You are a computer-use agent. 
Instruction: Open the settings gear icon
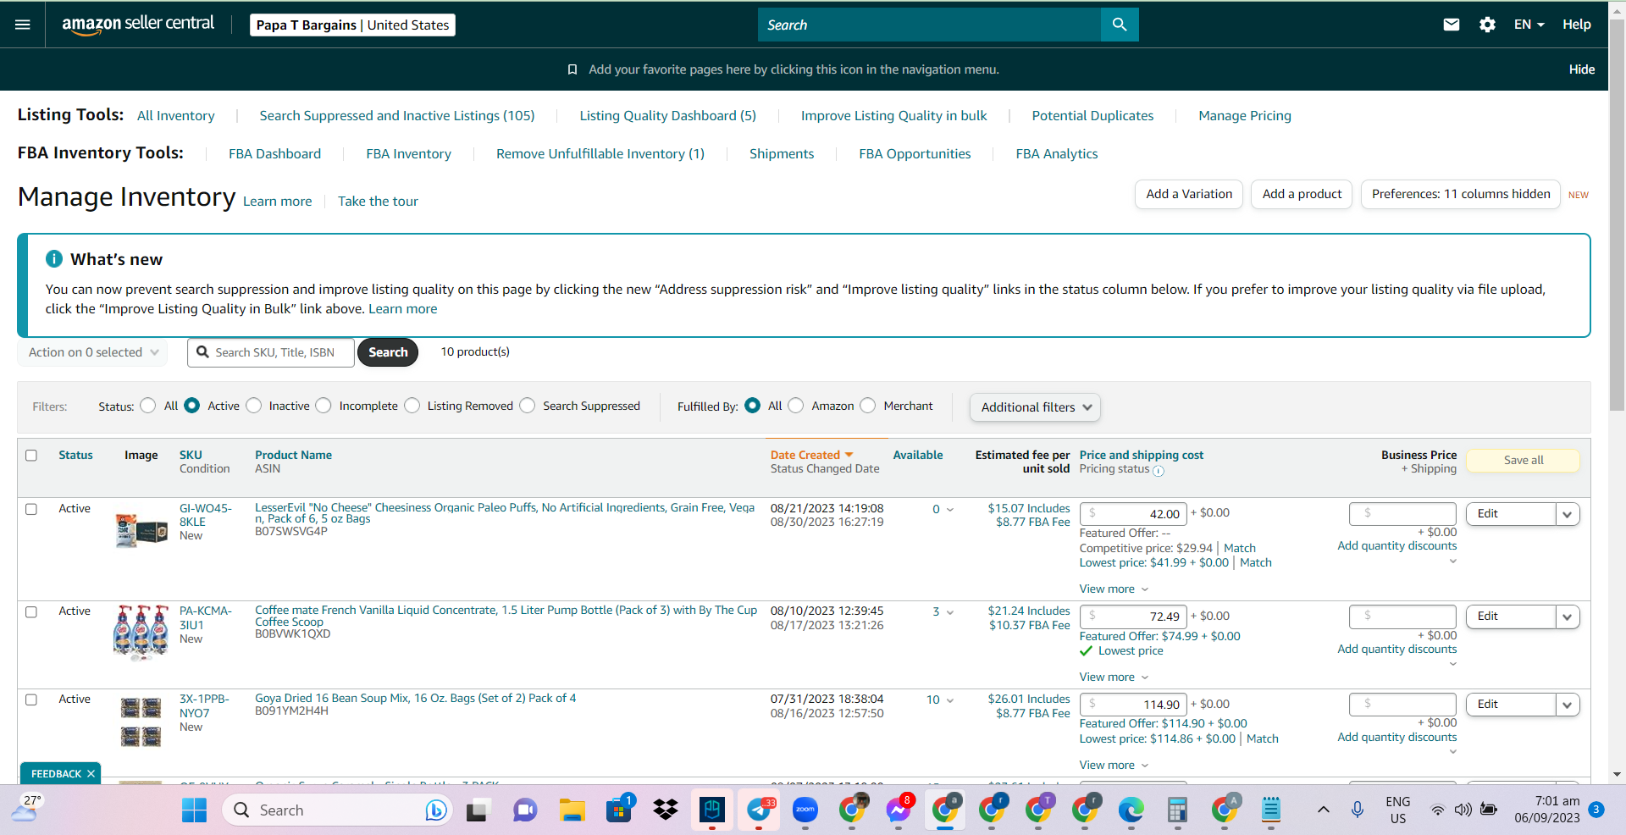pyautogui.click(x=1487, y=25)
